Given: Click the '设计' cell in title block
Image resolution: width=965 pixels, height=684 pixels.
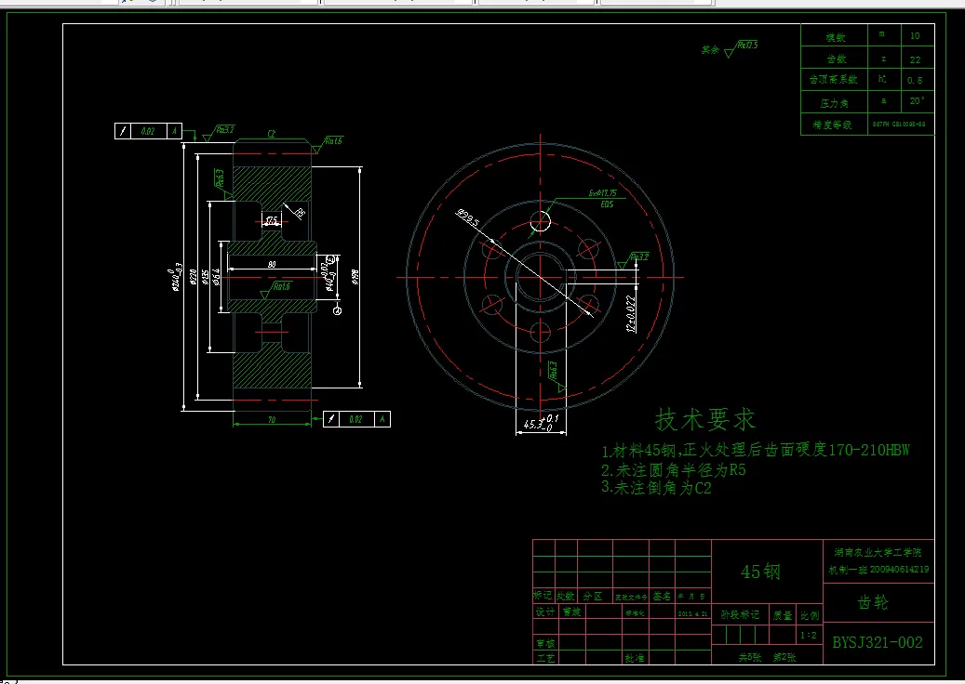Looking at the screenshot, I should (544, 612).
